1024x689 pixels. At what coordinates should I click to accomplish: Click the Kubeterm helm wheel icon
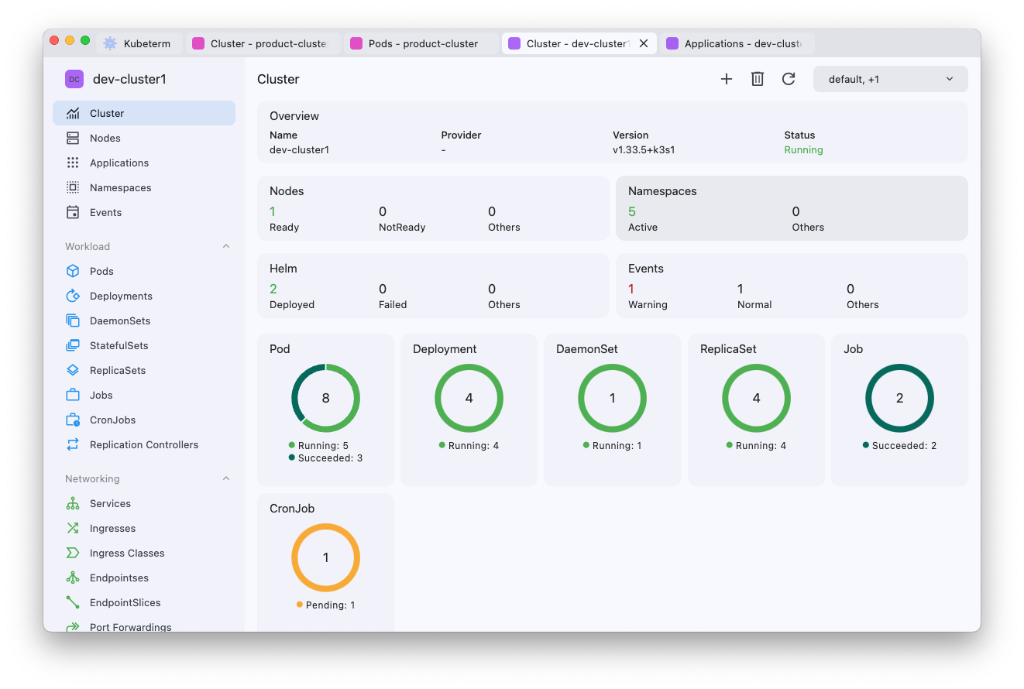110,43
